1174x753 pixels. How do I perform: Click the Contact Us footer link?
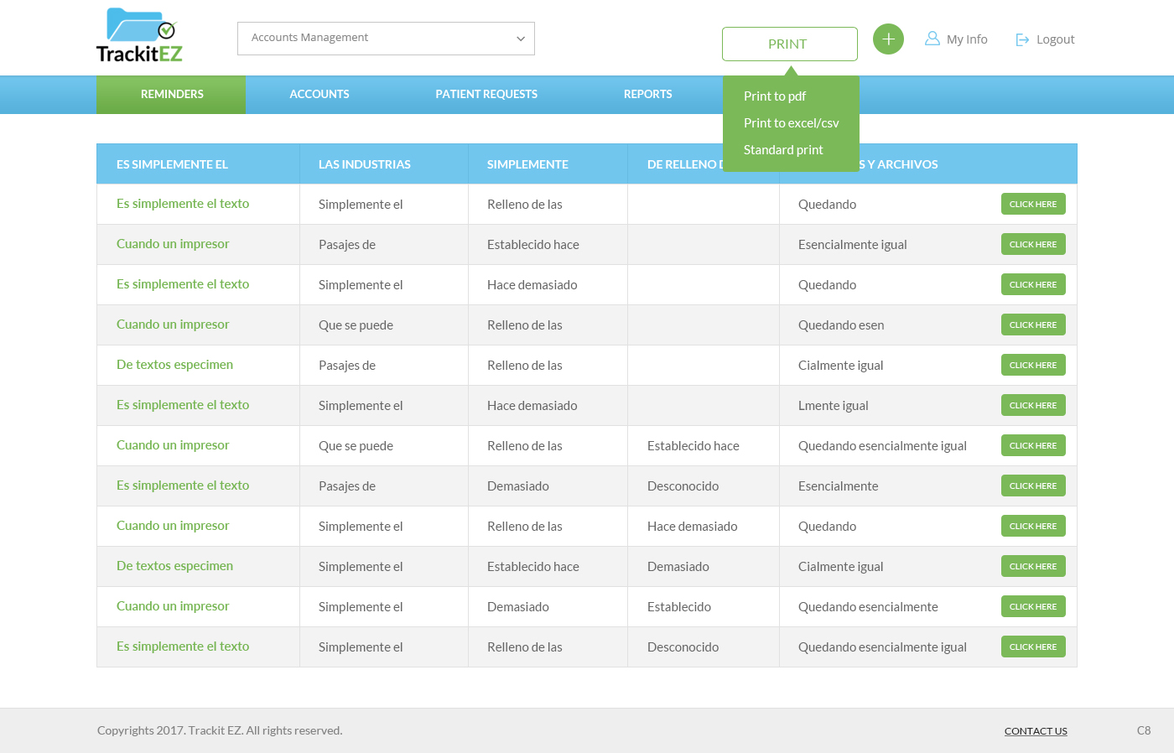(x=1036, y=731)
